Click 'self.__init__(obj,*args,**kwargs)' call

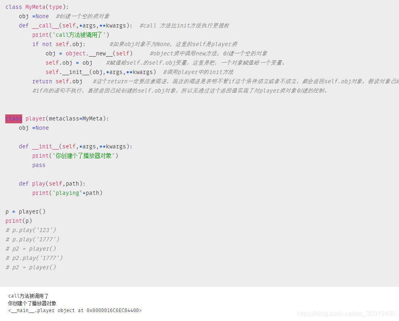pyautogui.click(x=101, y=72)
